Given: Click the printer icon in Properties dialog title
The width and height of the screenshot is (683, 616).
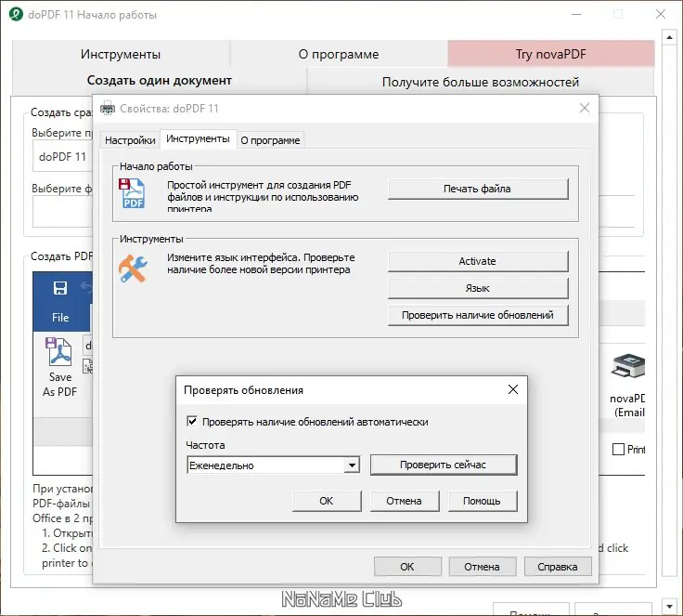Looking at the screenshot, I should click(x=108, y=108).
